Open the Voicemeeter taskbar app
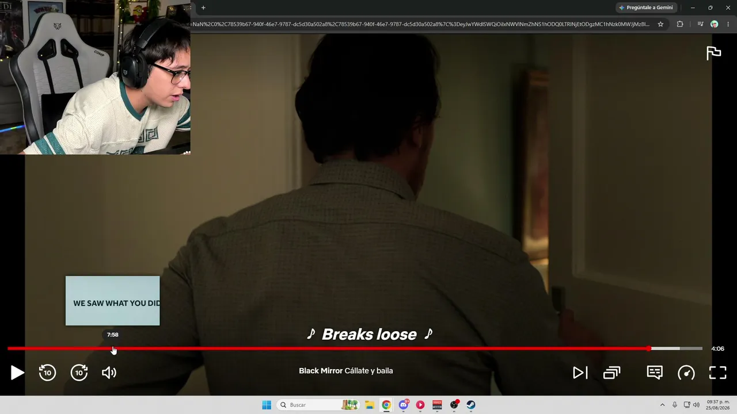Viewport: 737px width, 414px height. tap(437, 405)
